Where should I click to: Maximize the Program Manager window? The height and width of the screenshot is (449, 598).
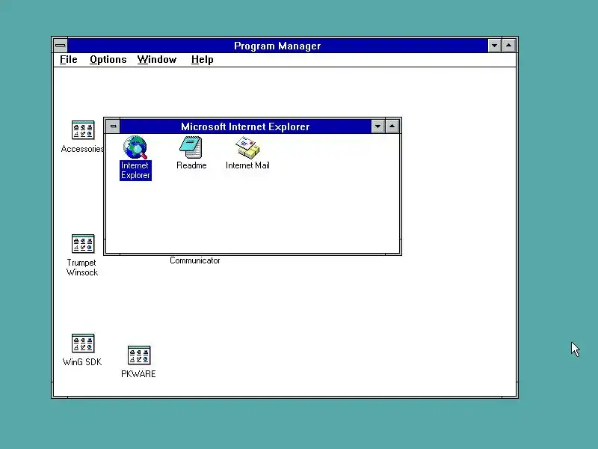tap(509, 46)
